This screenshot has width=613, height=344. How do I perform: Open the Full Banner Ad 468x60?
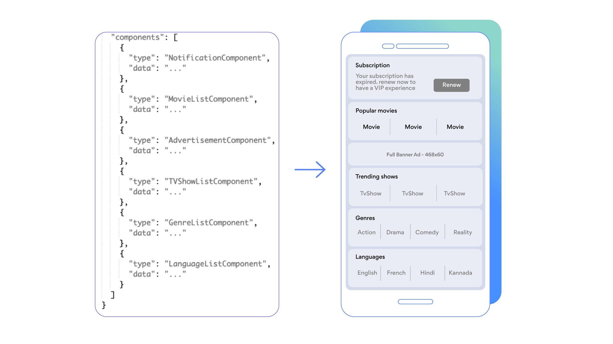point(415,154)
